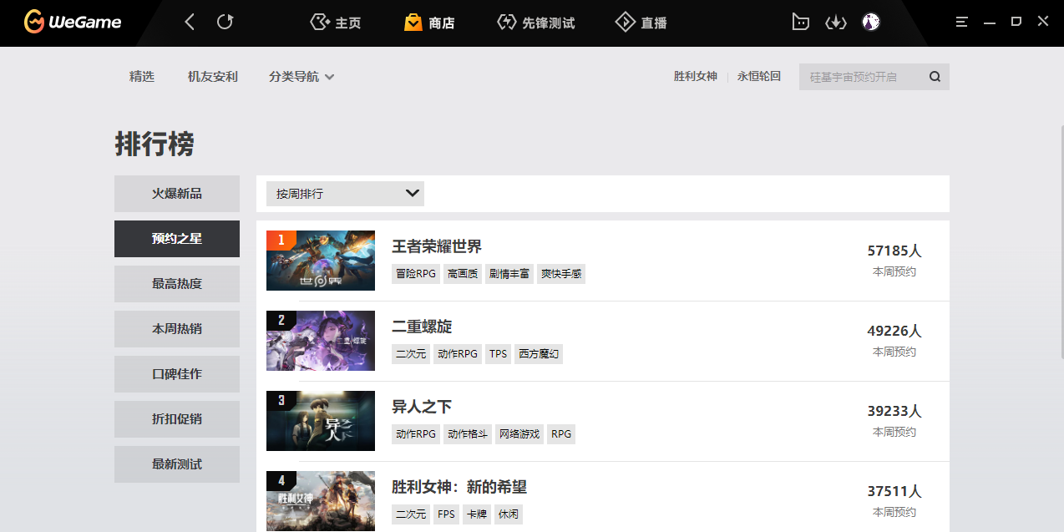Open the messages folder icon
1064x532 pixels.
[x=800, y=23]
